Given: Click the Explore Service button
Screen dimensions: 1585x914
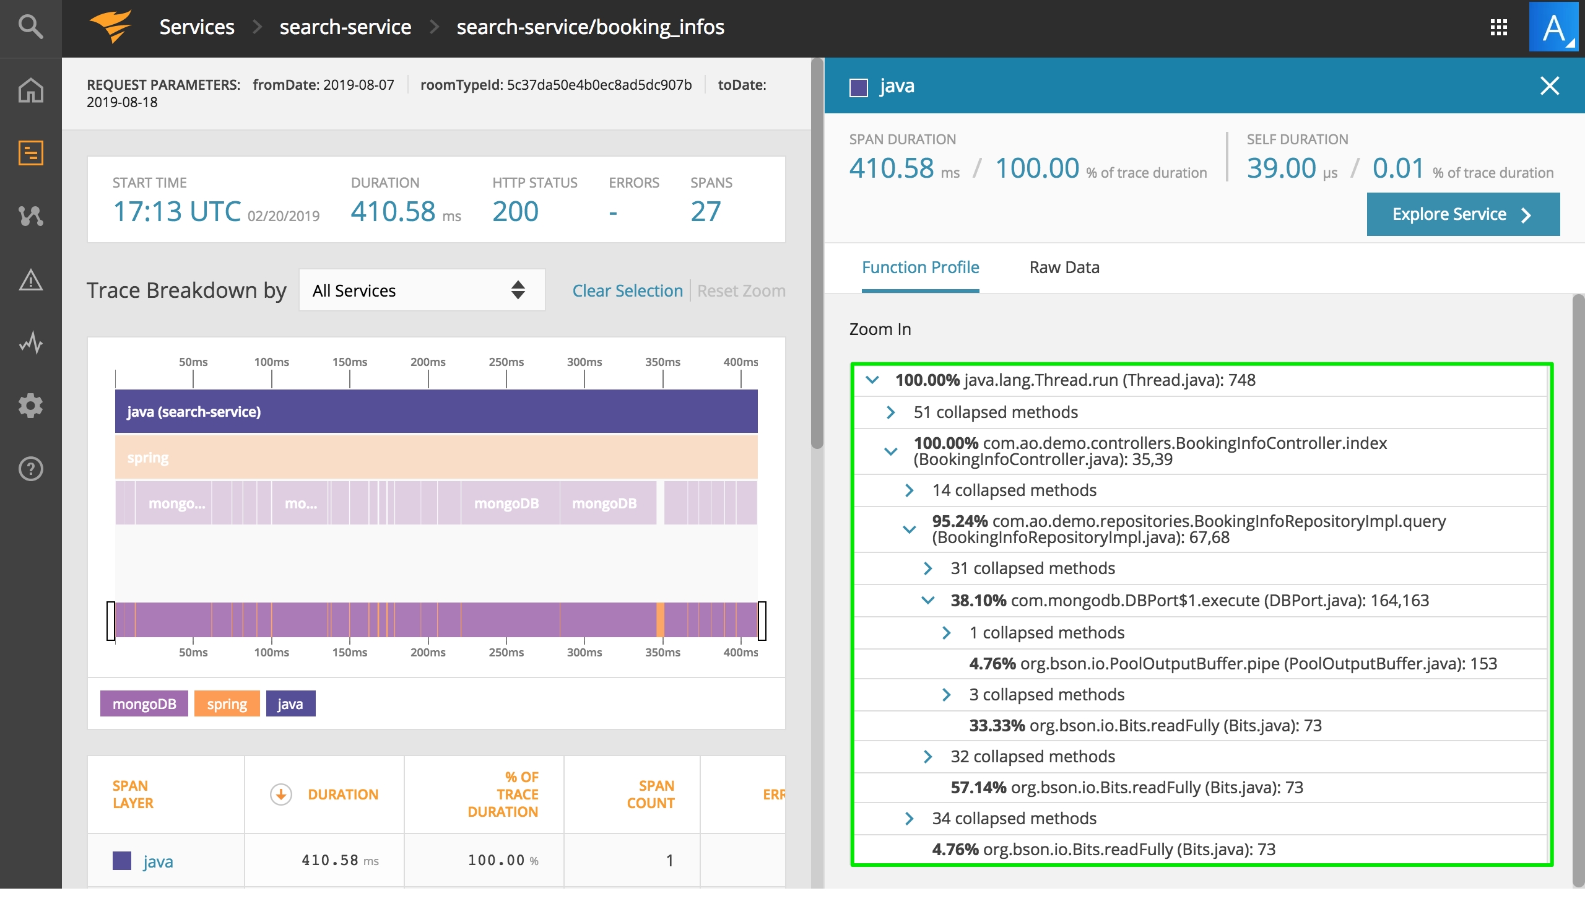Looking at the screenshot, I should pyautogui.click(x=1464, y=214).
